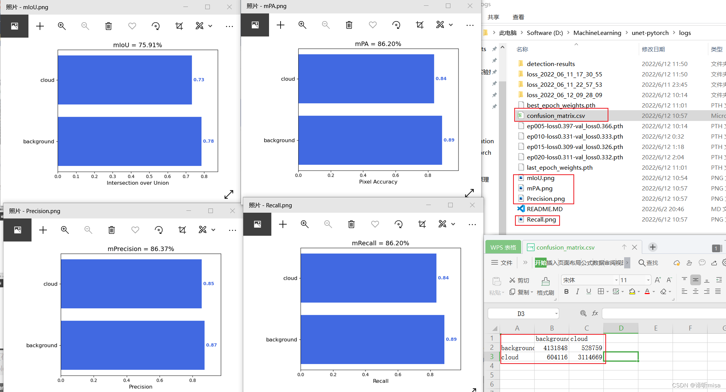Favorite the Recall.png photo
The image size is (726, 392).
375,224
